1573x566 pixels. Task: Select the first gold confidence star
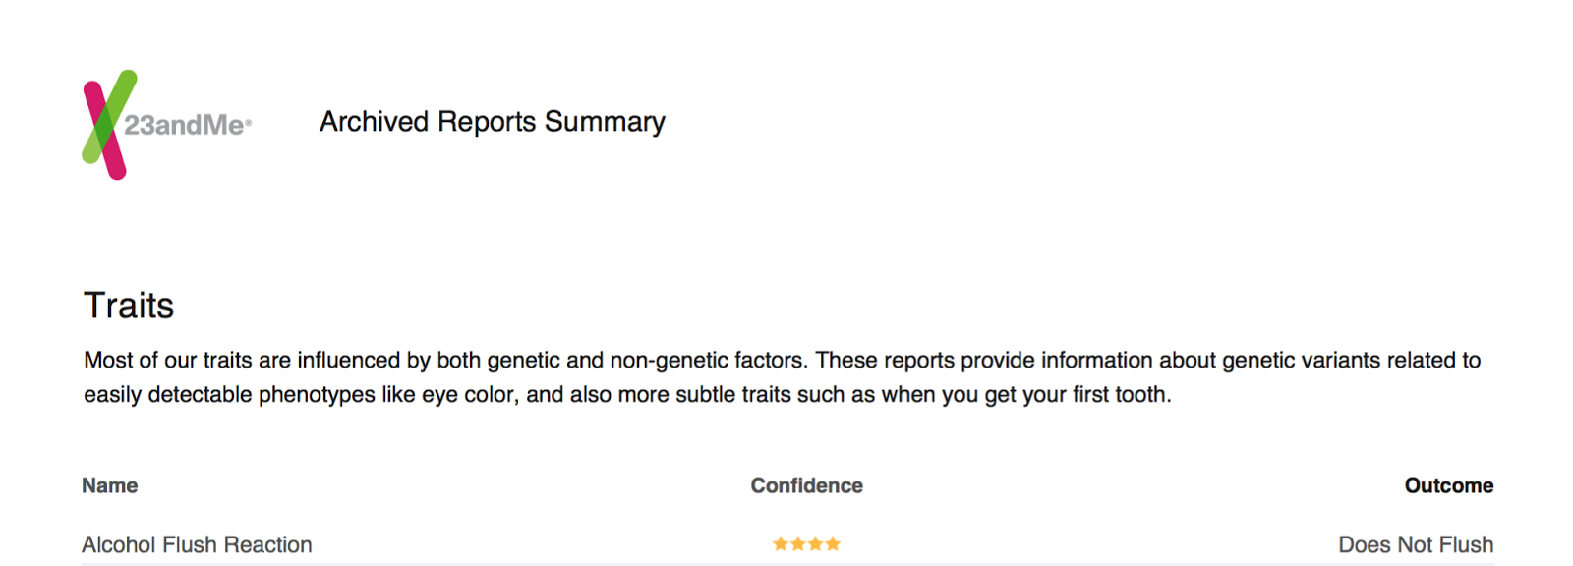tap(781, 544)
